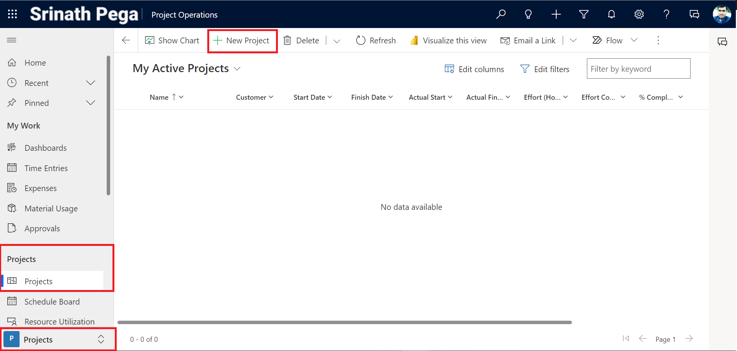Click the search magnifier icon
Screen dimensions: 737x351
(x=501, y=14)
